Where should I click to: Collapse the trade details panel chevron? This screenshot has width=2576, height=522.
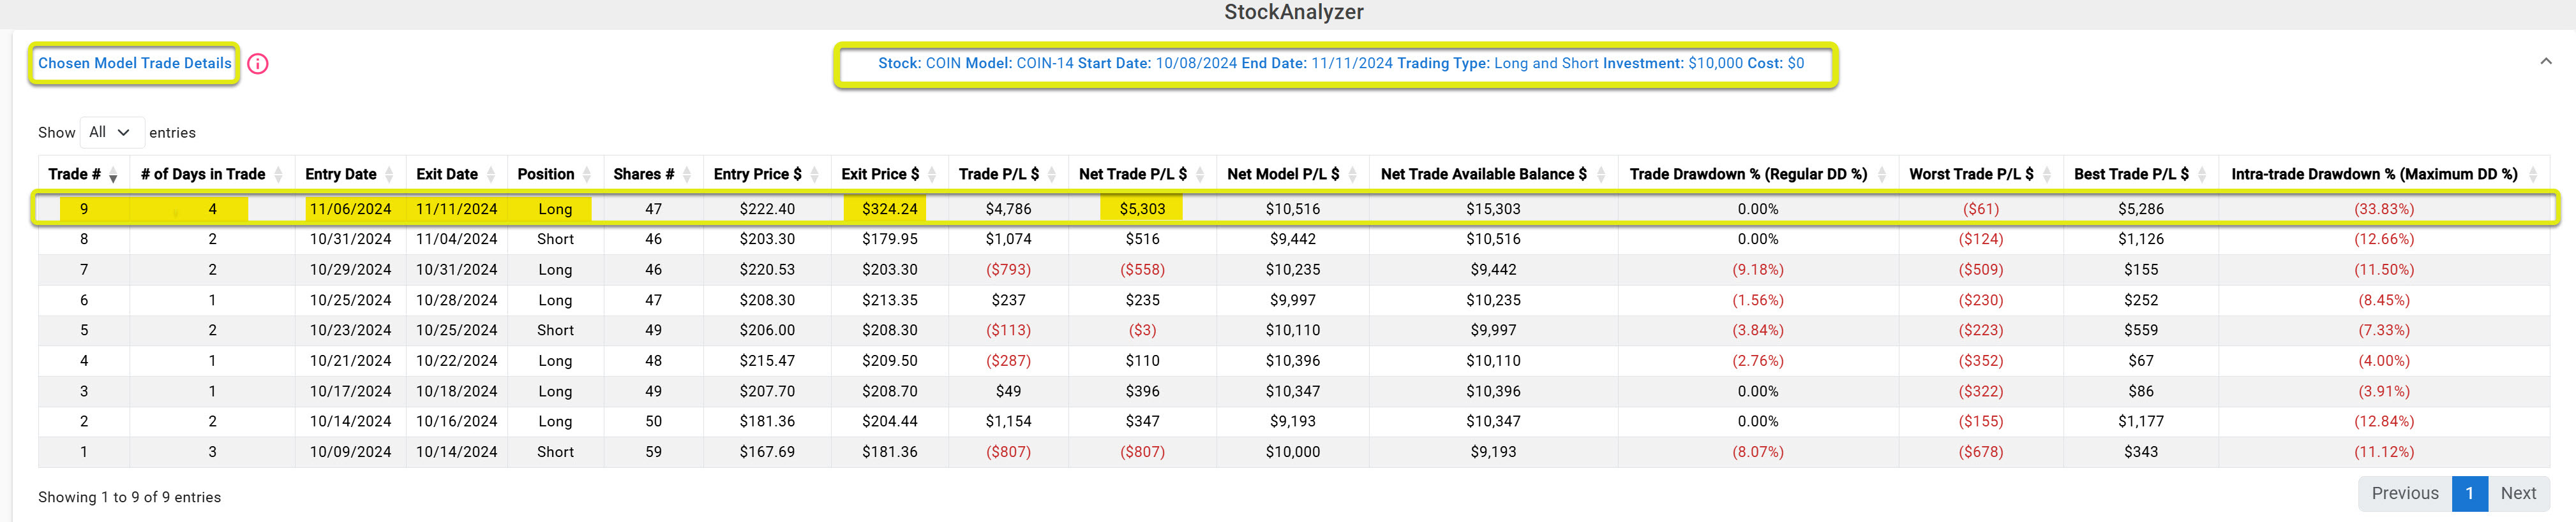[2546, 62]
